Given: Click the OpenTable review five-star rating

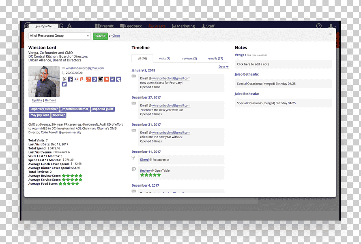Looking at the screenshot, I should click(x=150, y=175).
